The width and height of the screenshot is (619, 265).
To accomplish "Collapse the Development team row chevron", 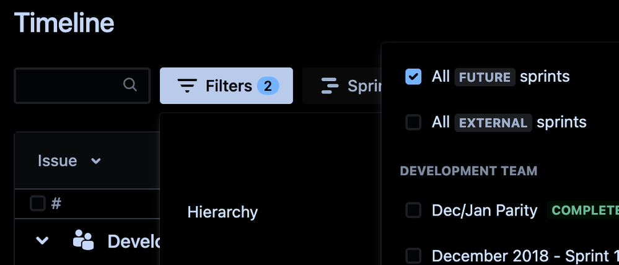I will coord(42,240).
